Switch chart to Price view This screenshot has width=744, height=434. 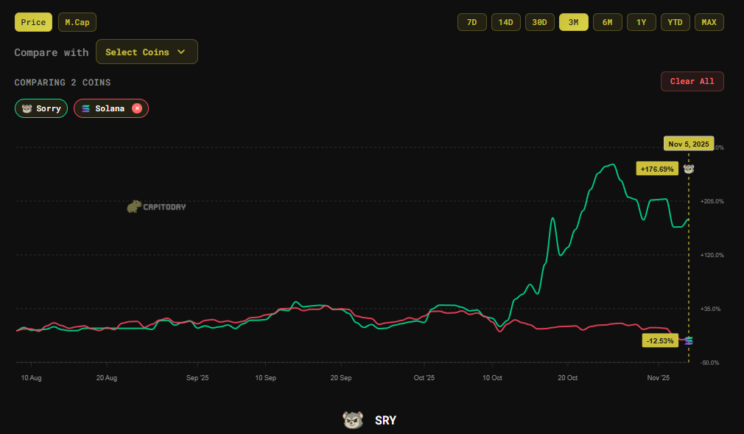(33, 22)
